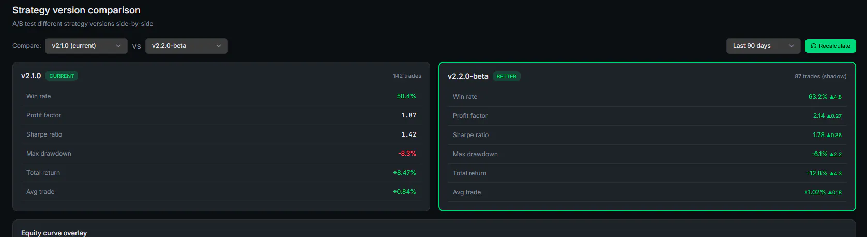Click the +12.8% total return value
Viewport: 867px width, 237px height.
817,173
